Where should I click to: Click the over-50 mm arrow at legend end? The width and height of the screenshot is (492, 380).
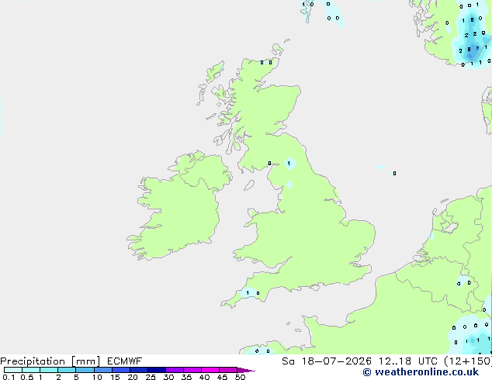(246, 370)
